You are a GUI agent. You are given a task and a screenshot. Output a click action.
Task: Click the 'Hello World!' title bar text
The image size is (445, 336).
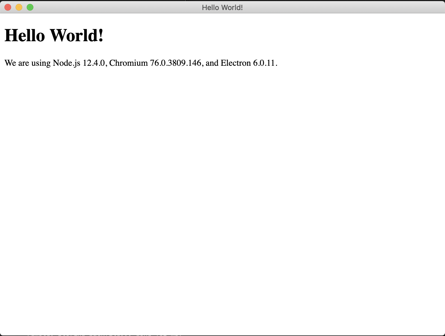pyautogui.click(x=222, y=8)
